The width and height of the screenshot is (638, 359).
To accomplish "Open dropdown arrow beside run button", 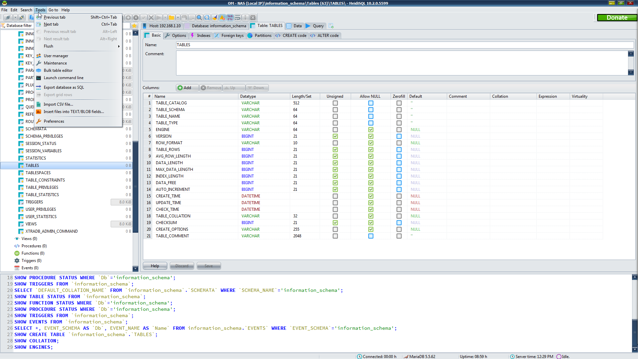I will (x=165, y=18).
